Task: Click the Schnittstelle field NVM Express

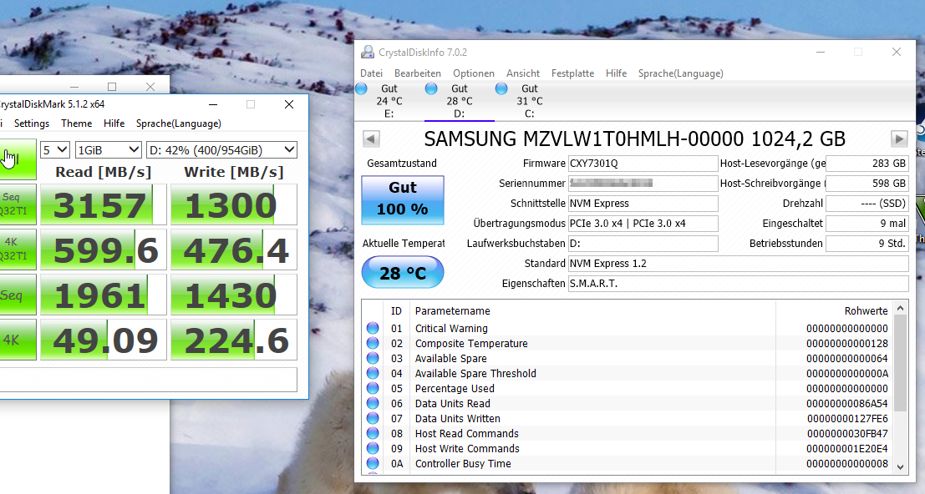Action: coord(643,203)
